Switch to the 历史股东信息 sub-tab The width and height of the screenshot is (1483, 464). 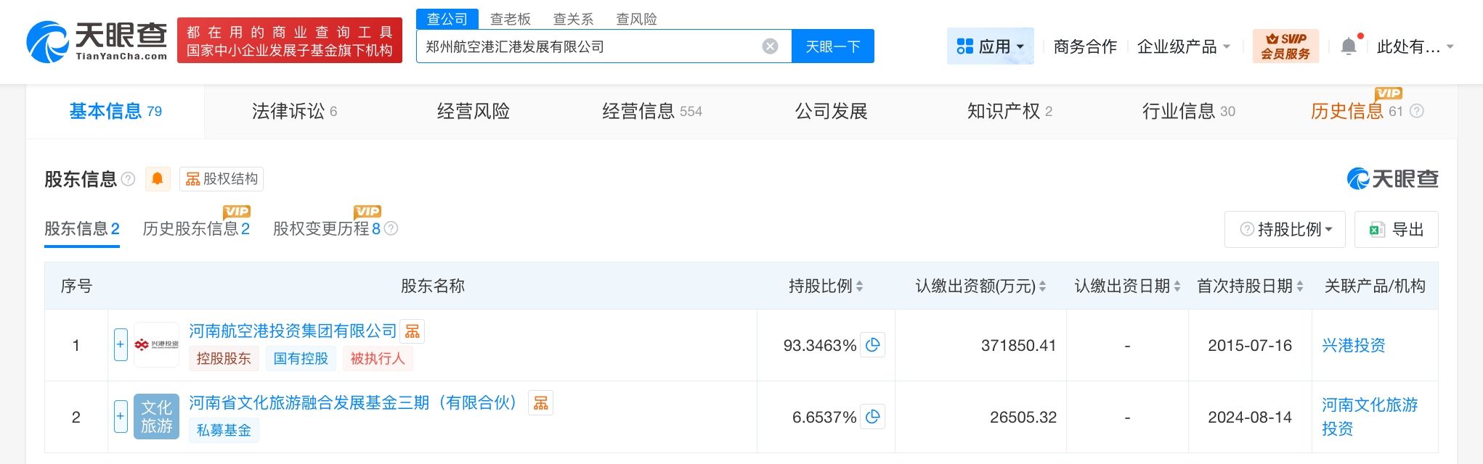(x=196, y=229)
